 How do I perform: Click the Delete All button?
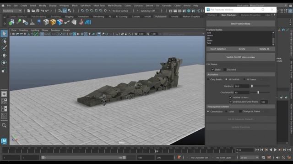tap(264, 49)
